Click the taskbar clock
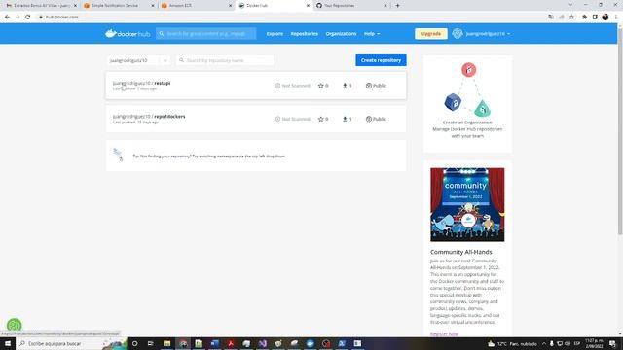 [594, 343]
